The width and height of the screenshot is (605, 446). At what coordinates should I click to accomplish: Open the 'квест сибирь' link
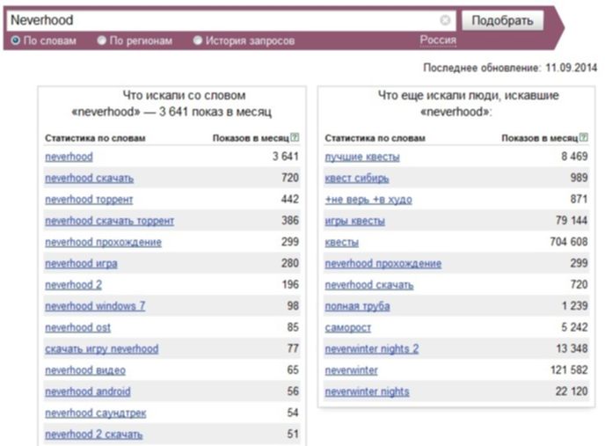click(x=357, y=178)
